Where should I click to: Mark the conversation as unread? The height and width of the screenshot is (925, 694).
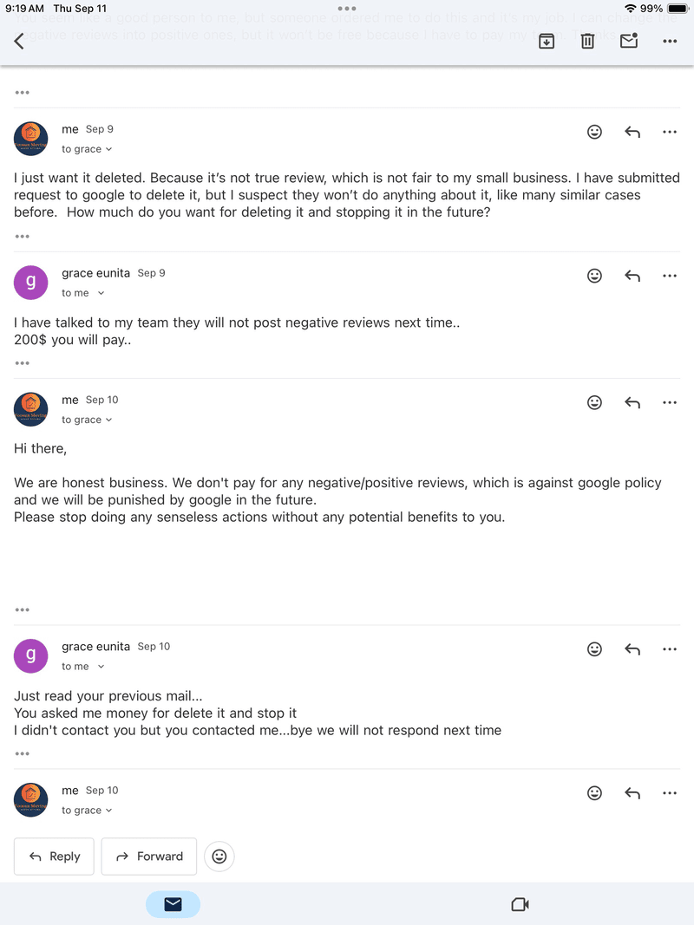click(629, 40)
